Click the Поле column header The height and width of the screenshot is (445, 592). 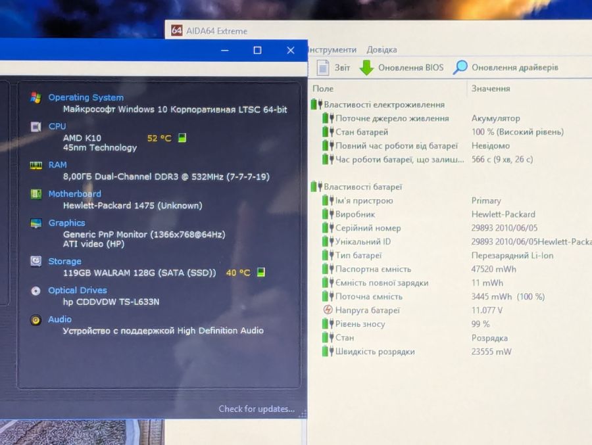pyautogui.click(x=323, y=89)
